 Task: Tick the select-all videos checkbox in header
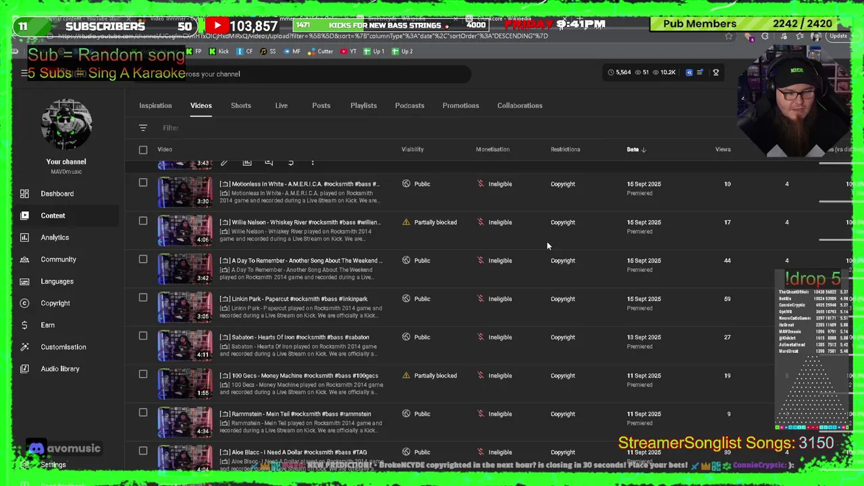tap(143, 149)
